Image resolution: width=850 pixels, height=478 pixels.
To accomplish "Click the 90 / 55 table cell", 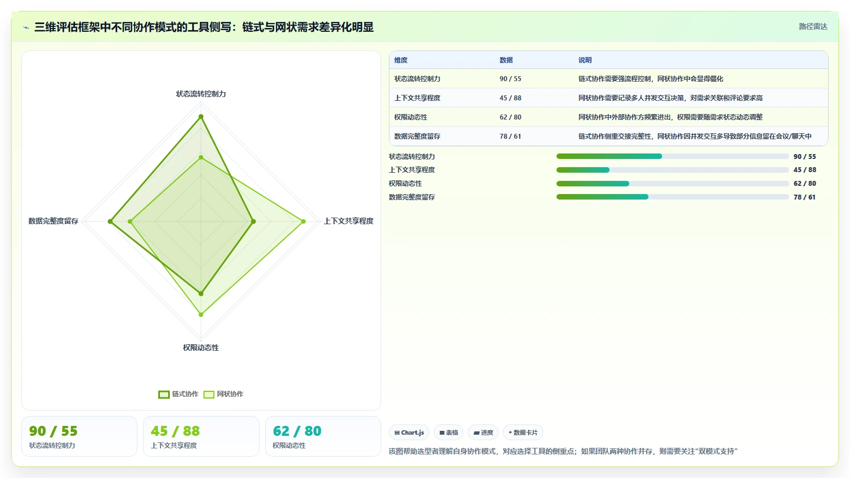I will [510, 79].
